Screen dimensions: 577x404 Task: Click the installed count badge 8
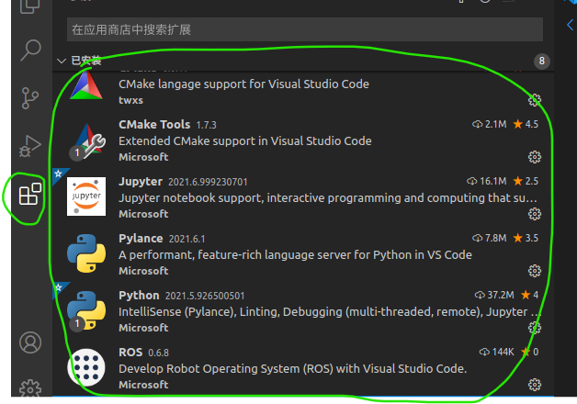pos(542,61)
